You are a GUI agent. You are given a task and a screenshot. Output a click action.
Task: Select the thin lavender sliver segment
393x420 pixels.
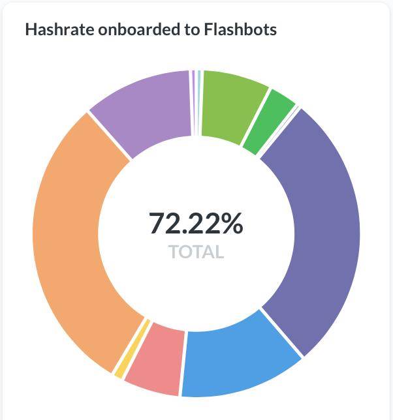[x=193, y=103]
